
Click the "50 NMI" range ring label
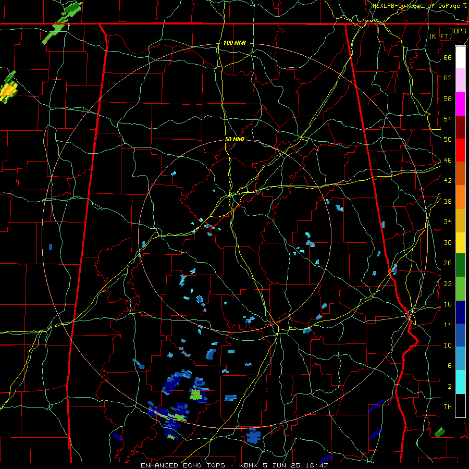(234, 139)
